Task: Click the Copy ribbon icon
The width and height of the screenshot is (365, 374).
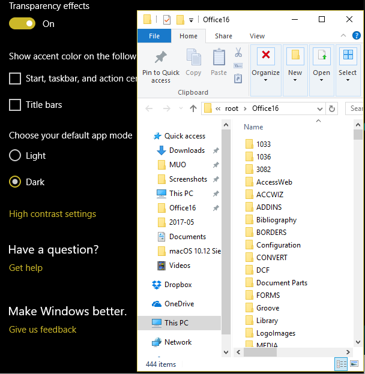Action: tap(193, 58)
